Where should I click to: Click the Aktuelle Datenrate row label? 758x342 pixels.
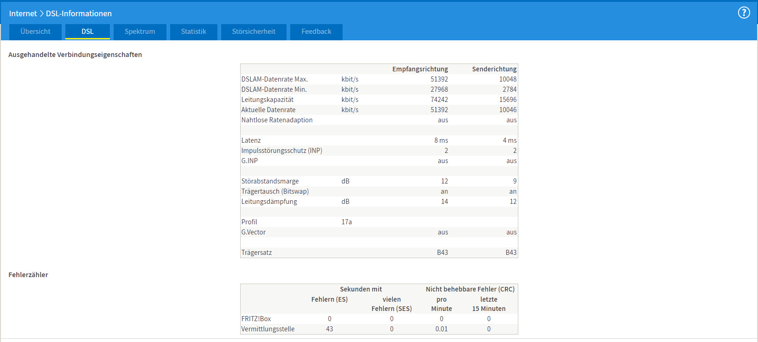tap(268, 110)
